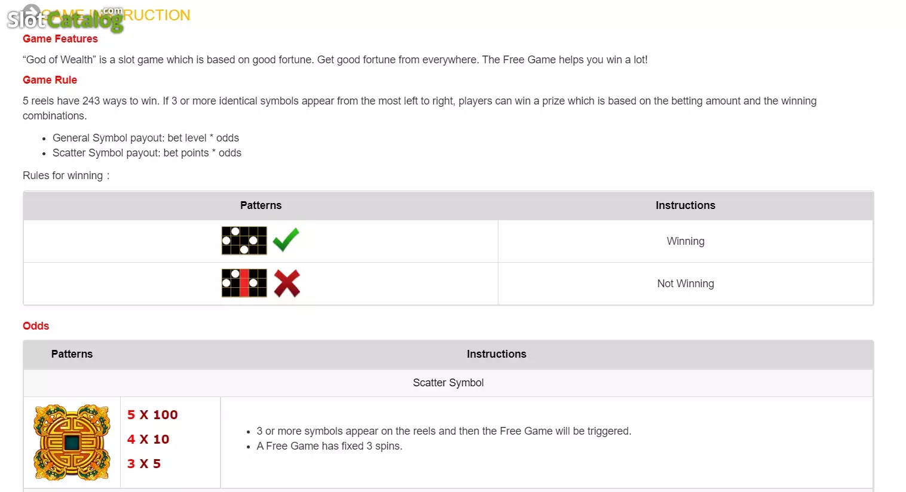Viewport: 906px width, 492px height.
Task: Select the winning pattern grid image
Action: pyautogui.click(x=244, y=241)
